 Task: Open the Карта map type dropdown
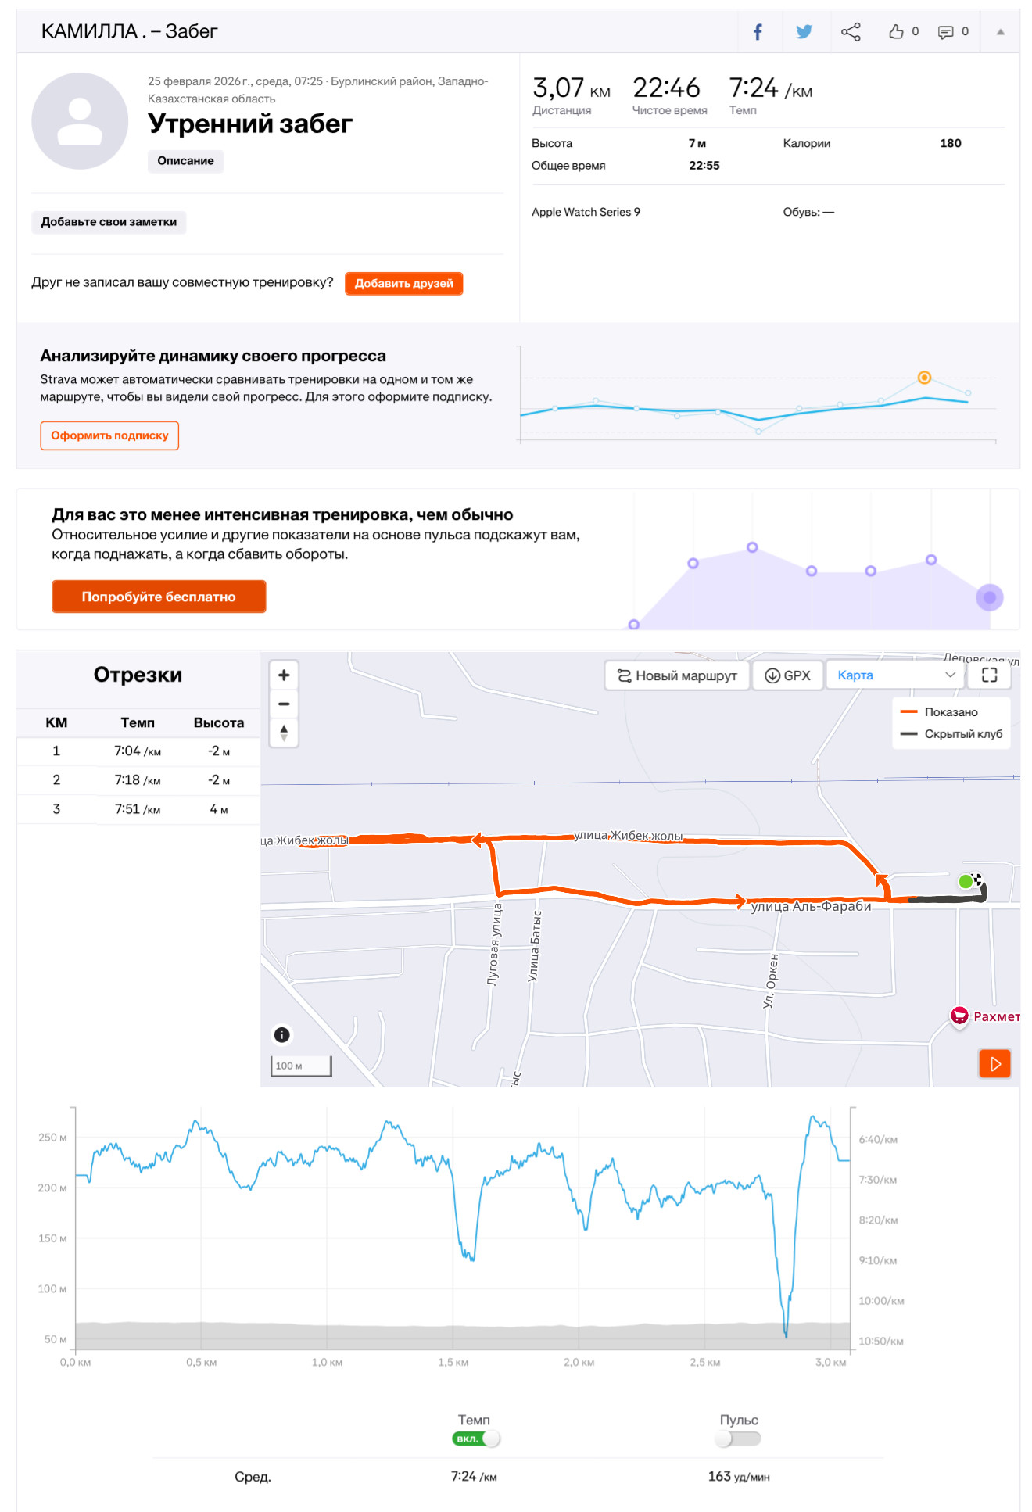[x=895, y=675]
